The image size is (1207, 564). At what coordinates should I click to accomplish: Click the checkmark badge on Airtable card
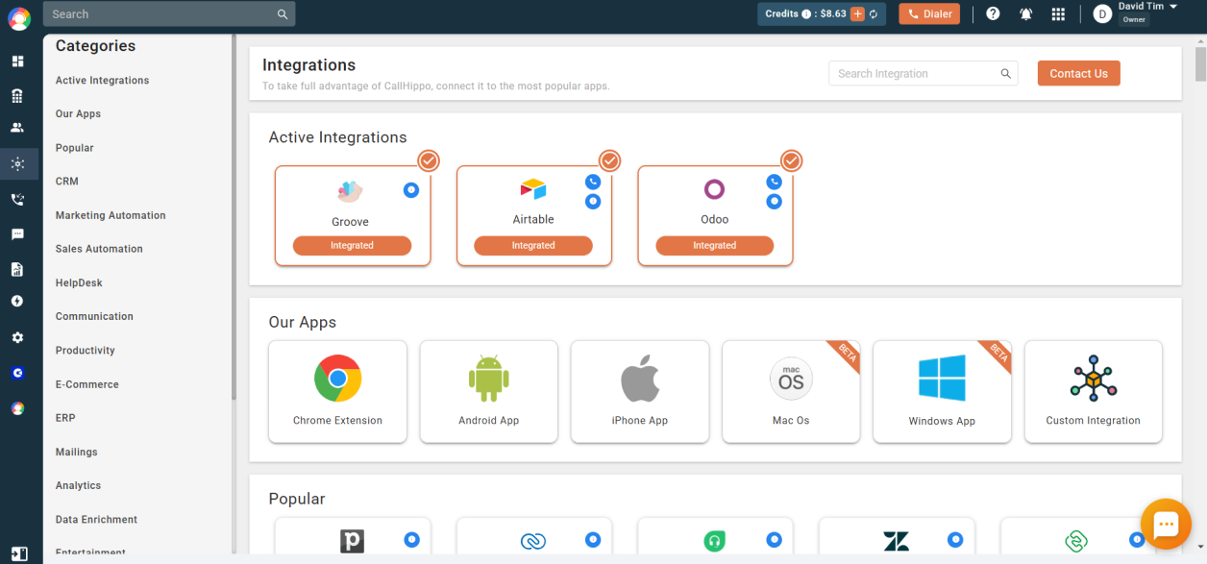609,160
